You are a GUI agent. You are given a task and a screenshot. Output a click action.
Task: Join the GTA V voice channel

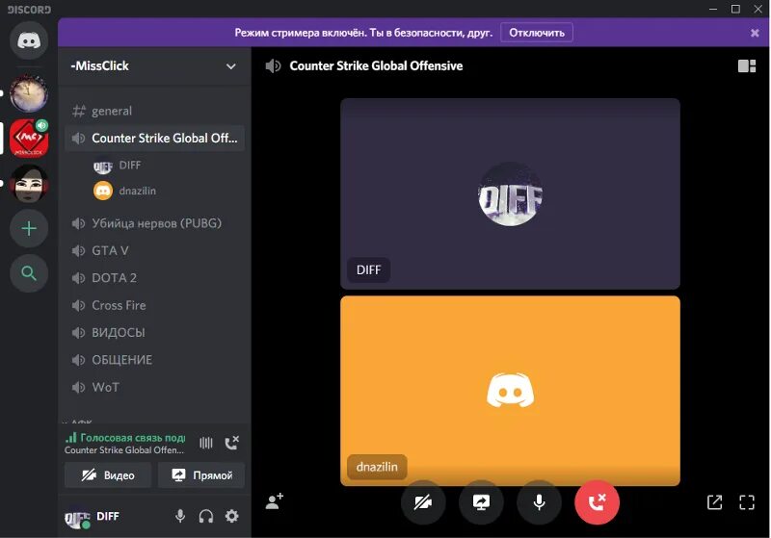click(154, 251)
